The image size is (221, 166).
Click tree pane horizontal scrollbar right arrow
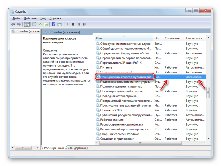coord(38,147)
